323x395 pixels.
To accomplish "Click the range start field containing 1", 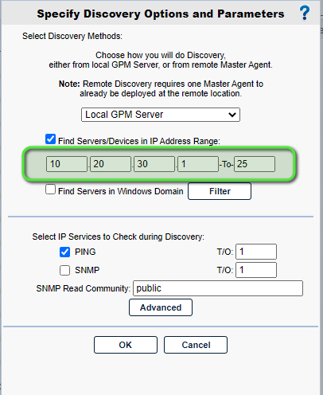I will click(x=198, y=164).
